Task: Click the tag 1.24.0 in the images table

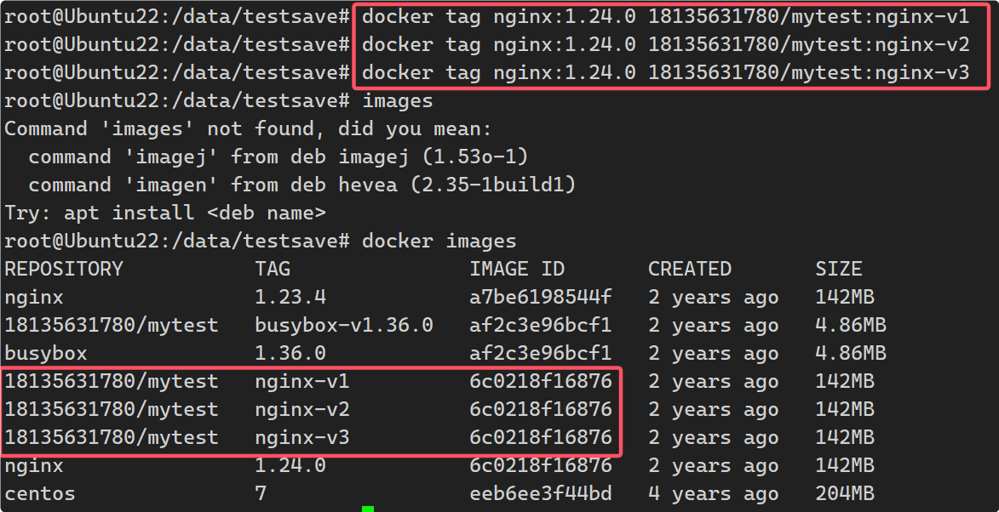Action: (290, 465)
